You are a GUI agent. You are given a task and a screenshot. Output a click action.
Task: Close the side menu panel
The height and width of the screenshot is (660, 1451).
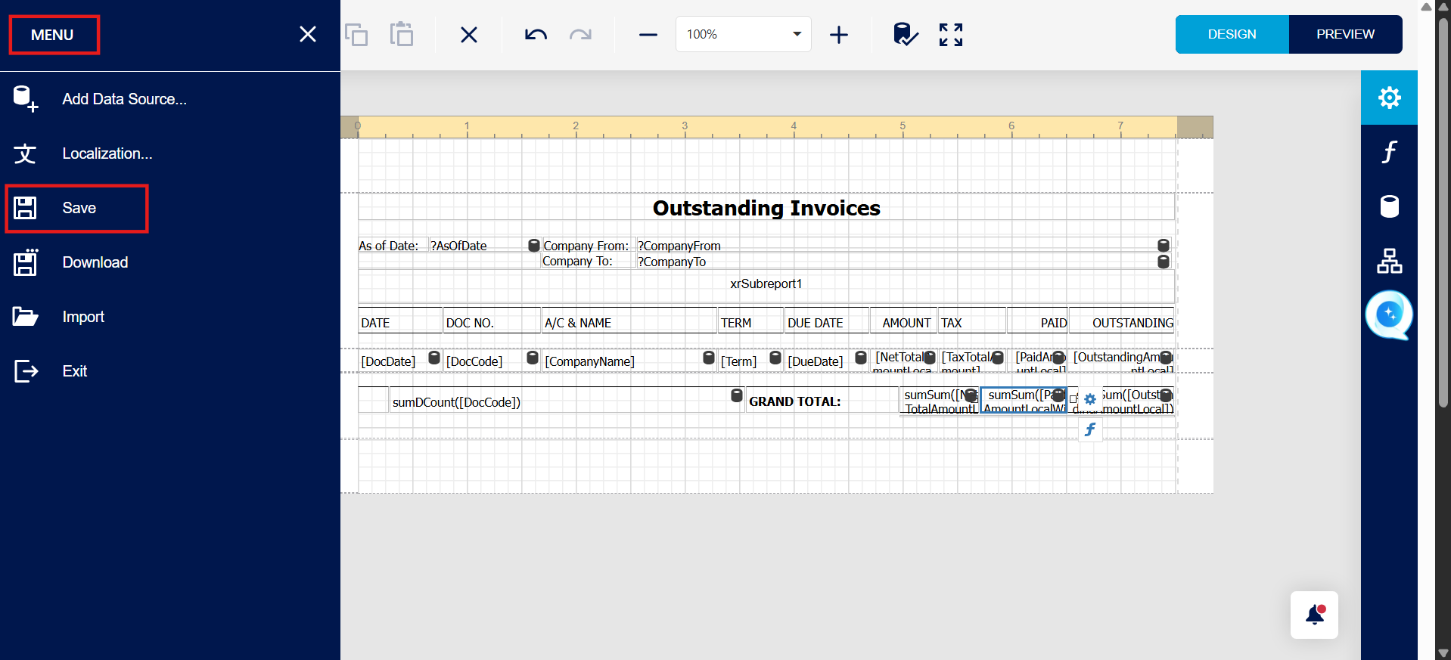[307, 34]
